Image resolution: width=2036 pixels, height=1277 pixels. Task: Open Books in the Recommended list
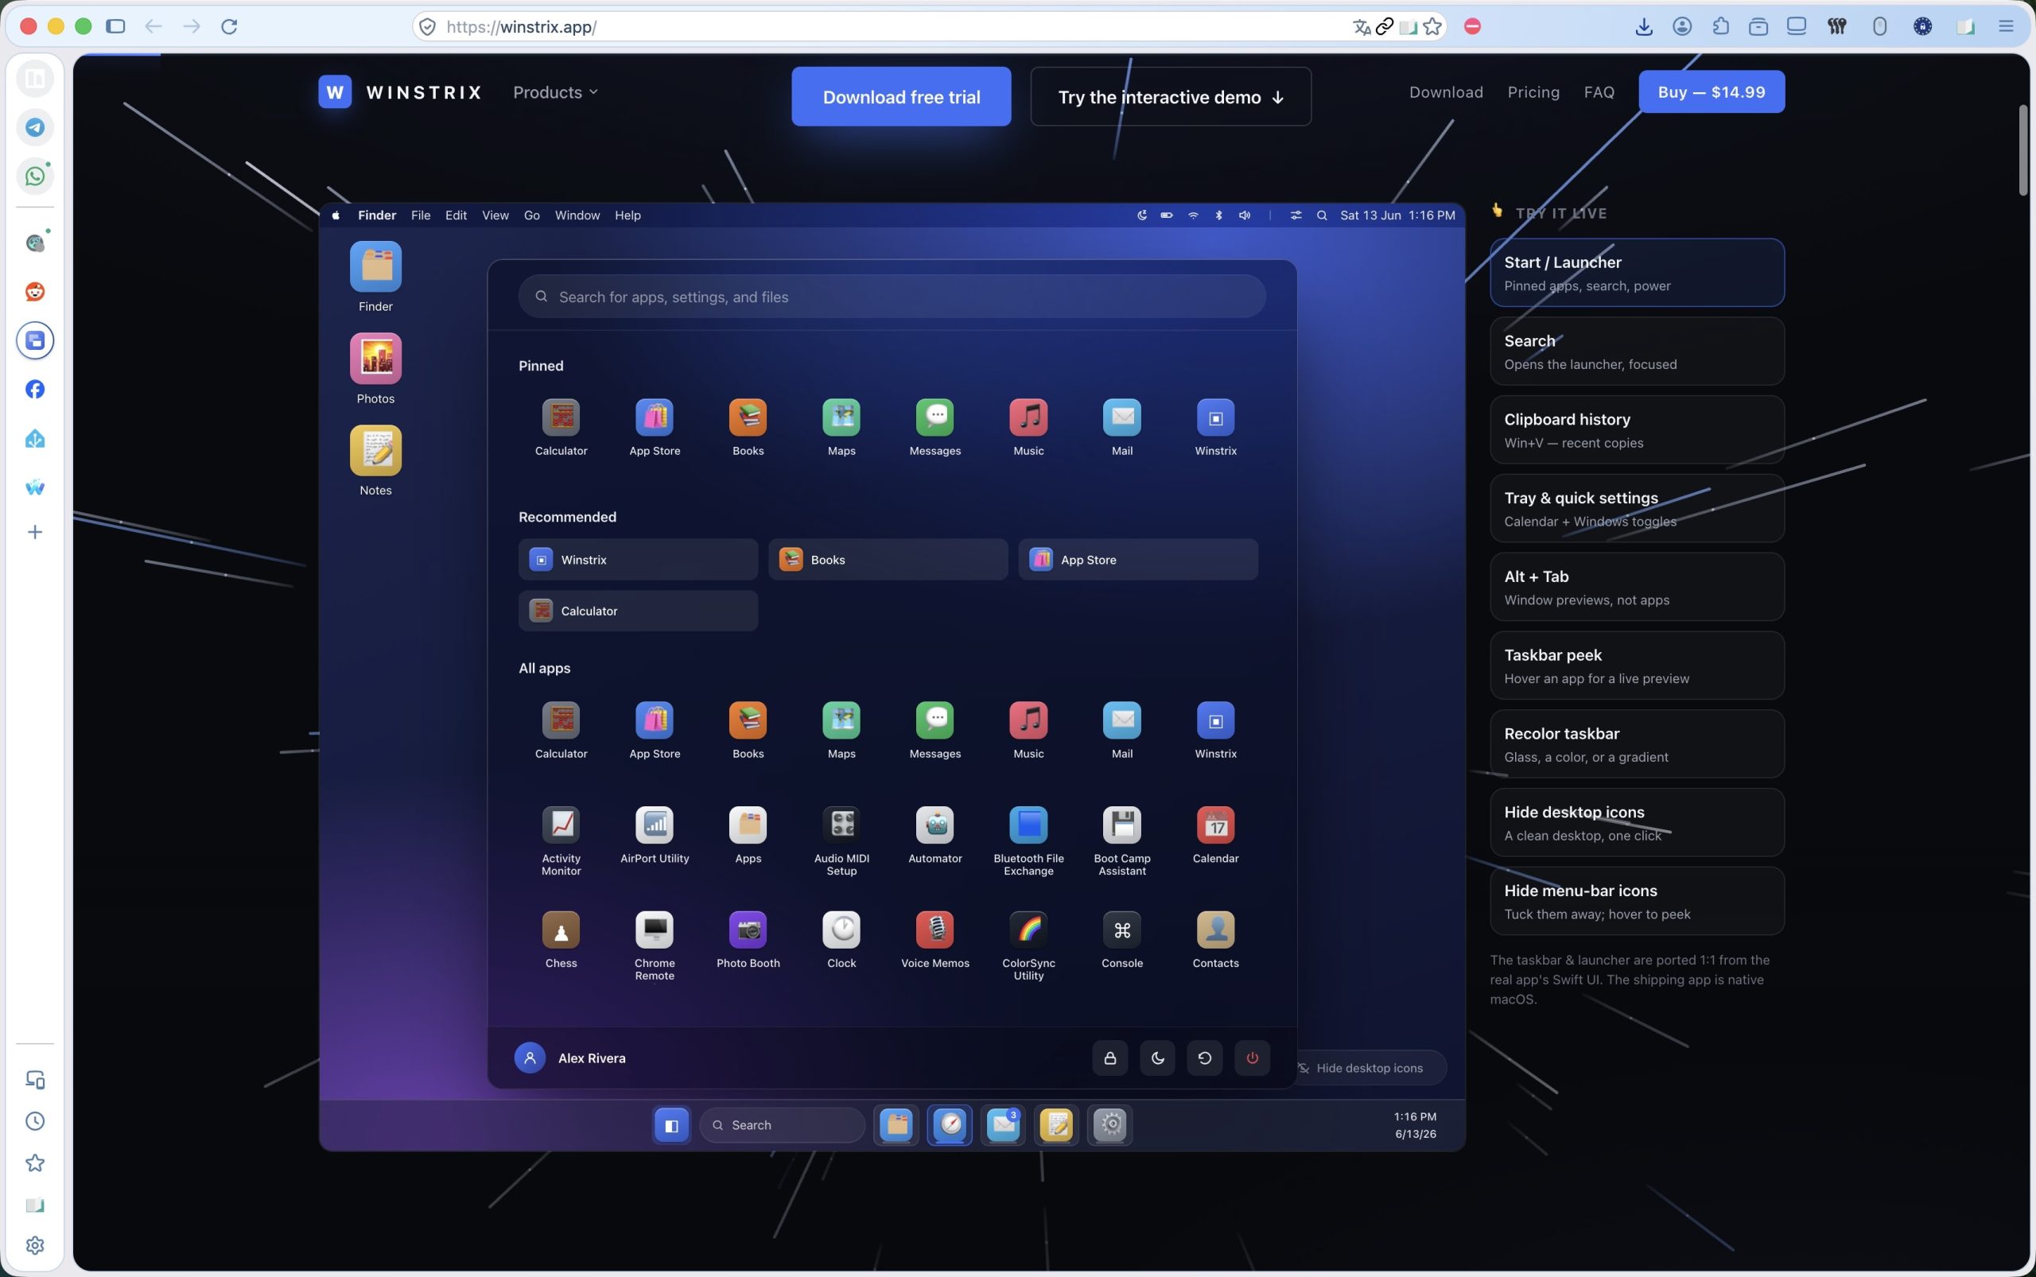(888, 559)
